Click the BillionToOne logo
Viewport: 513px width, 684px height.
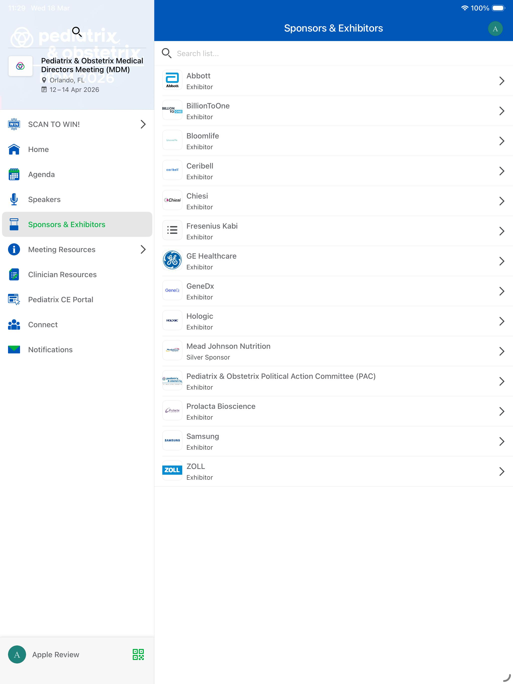[172, 110]
